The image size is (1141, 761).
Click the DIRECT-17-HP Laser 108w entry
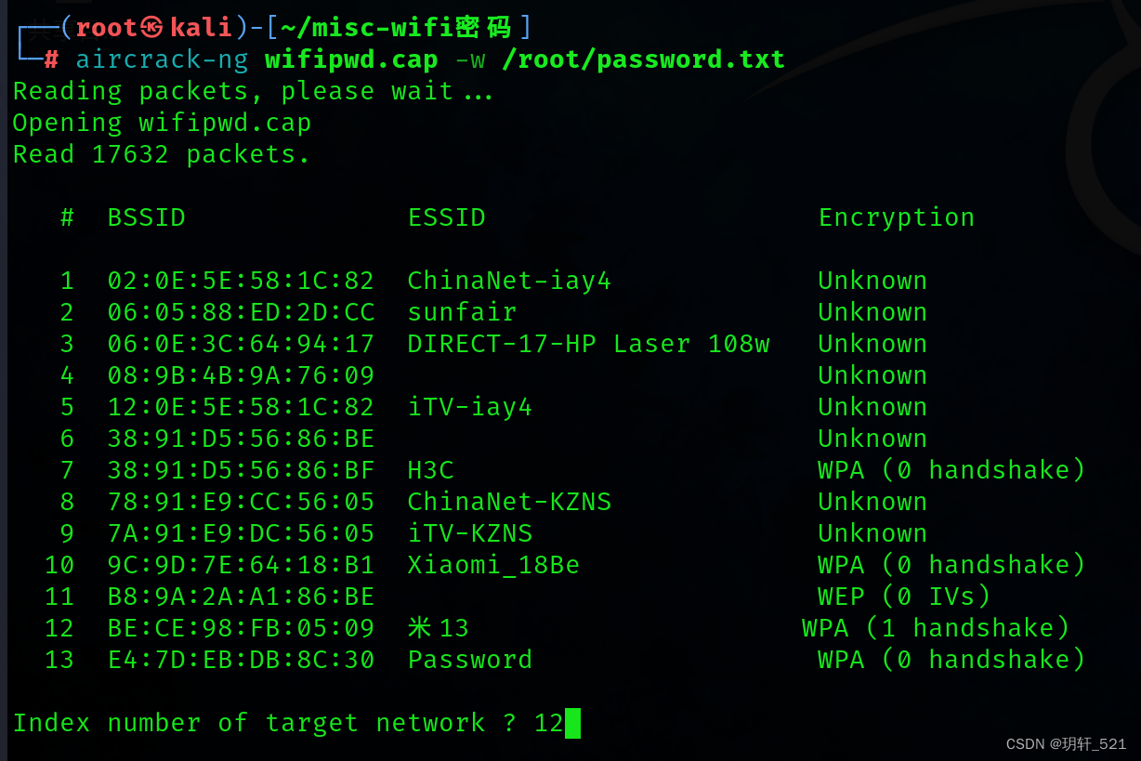(589, 344)
